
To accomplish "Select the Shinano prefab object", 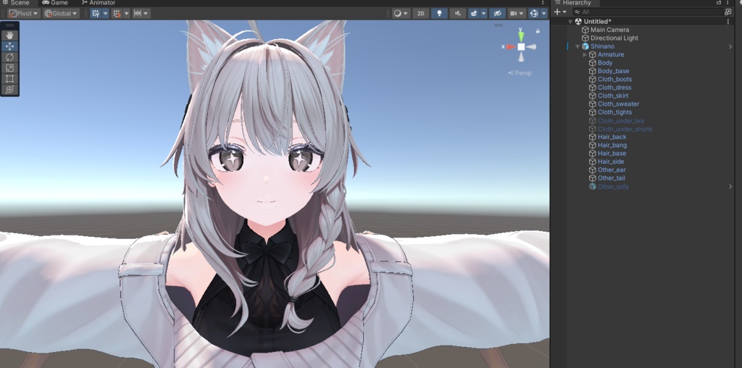I will pyautogui.click(x=602, y=46).
